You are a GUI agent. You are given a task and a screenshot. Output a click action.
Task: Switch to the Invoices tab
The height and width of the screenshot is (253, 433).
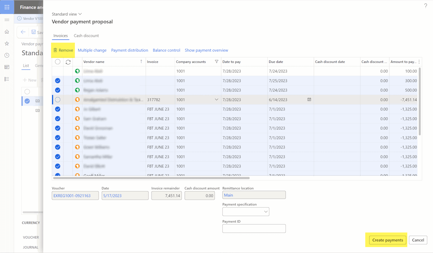click(61, 36)
